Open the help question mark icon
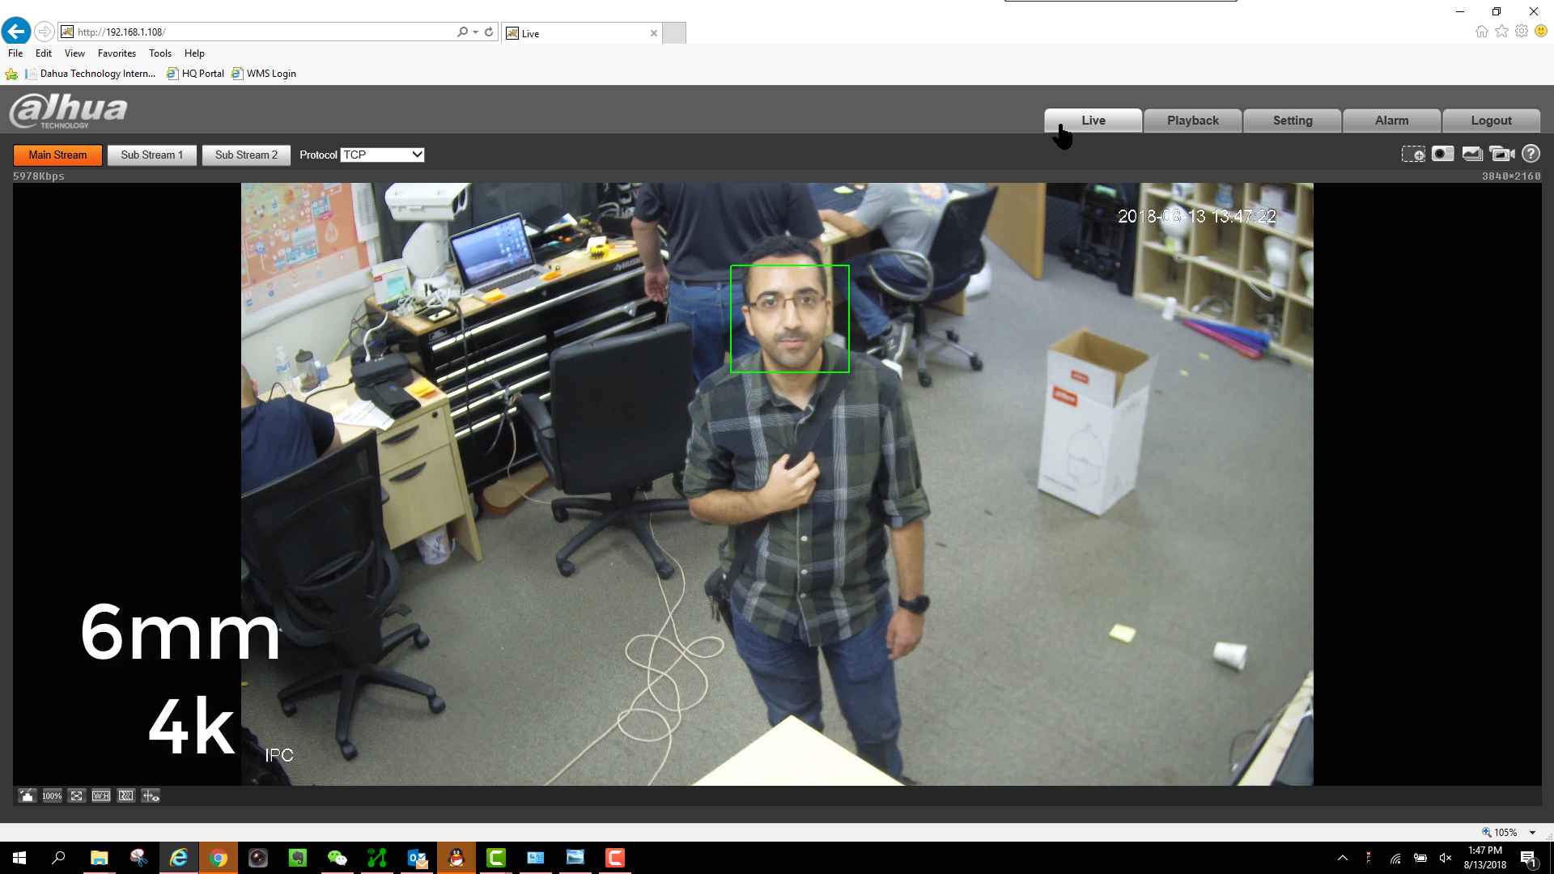 [x=1531, y=154]
